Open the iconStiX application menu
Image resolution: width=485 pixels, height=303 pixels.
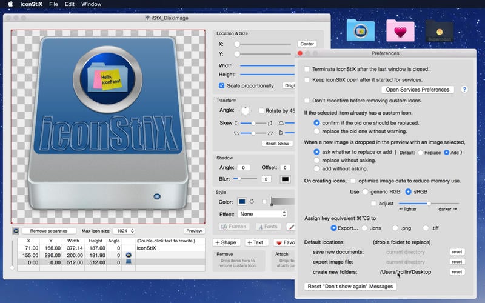tap(32, 4)
